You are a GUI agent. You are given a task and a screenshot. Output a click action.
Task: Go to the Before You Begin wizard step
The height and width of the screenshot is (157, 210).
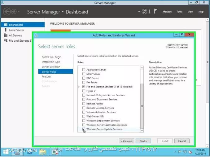click(x=51, y=57)
